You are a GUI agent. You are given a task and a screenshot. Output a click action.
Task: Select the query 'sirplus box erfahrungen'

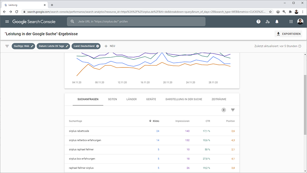click(82, 159)
